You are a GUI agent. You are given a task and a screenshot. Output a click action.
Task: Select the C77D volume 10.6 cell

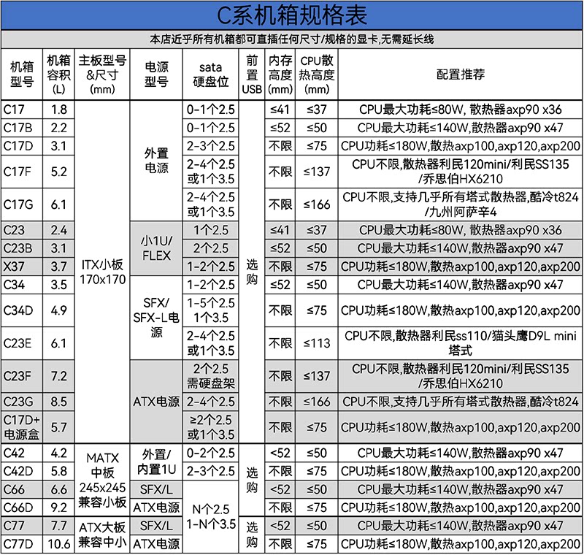click(59, 544)
